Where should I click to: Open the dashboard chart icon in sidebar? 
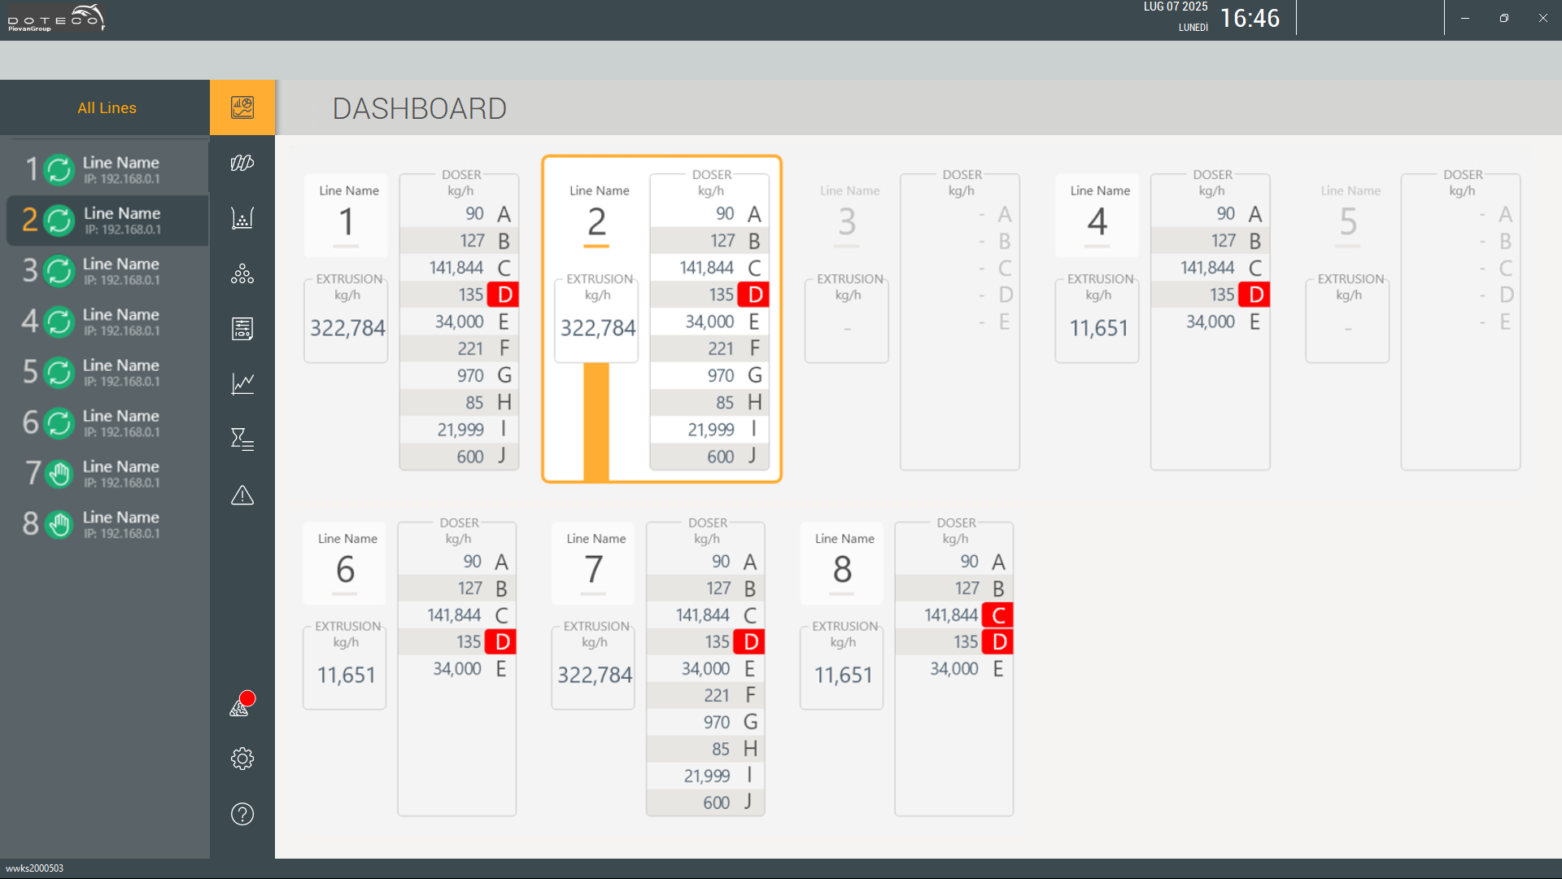(x=242, y=107)
